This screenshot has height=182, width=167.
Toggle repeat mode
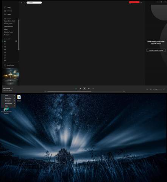click(93, 89)
